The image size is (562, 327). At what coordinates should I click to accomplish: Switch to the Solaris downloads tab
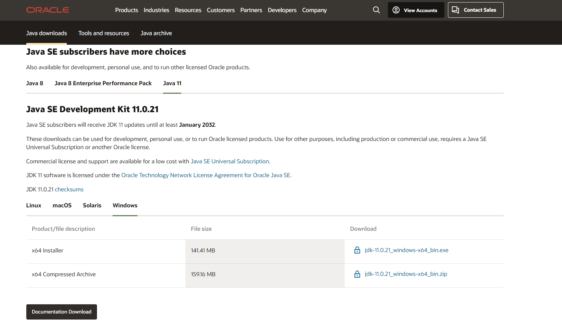click(x=92, y=205)
